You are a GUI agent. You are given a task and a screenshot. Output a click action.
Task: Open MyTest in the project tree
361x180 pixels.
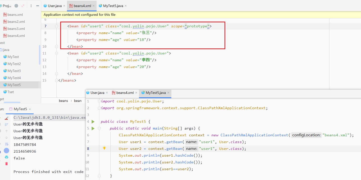point(13,57)
